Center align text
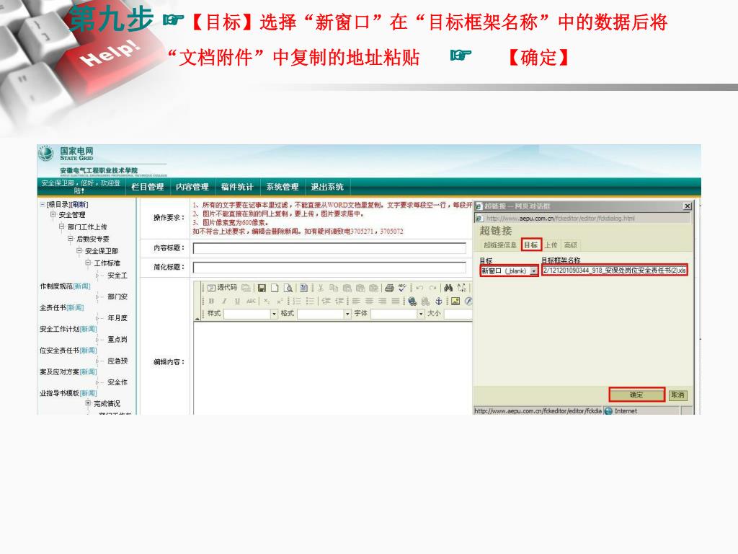 [369, 301]
